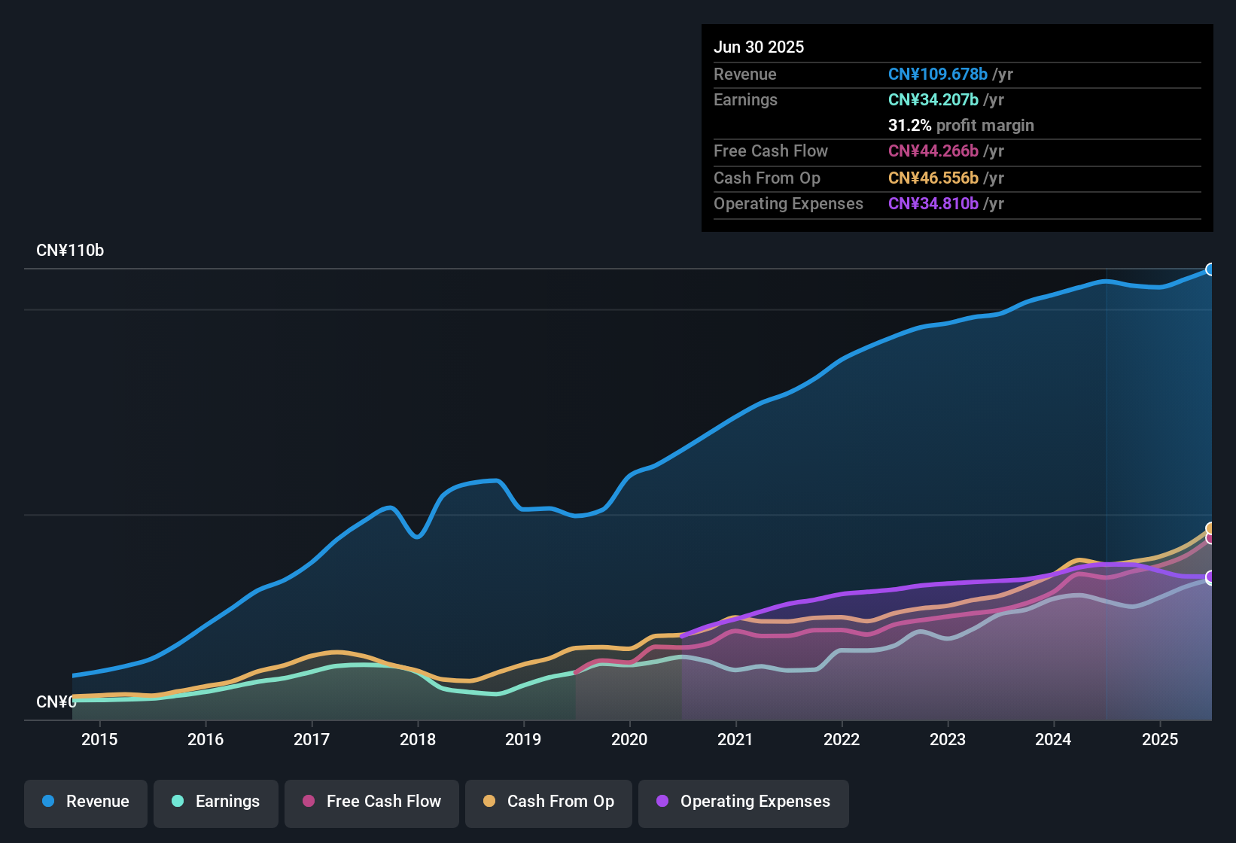Select the CN¥110b axis label
The height and width of the screenshot is (843, 1236).
tap(72, 250)
